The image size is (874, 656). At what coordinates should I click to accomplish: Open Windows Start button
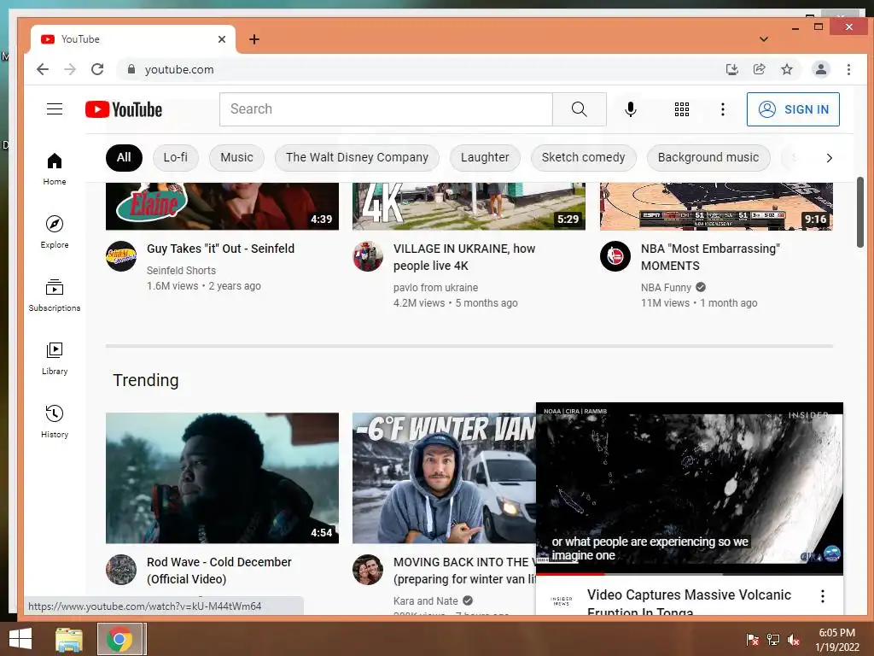click(20, 639)
